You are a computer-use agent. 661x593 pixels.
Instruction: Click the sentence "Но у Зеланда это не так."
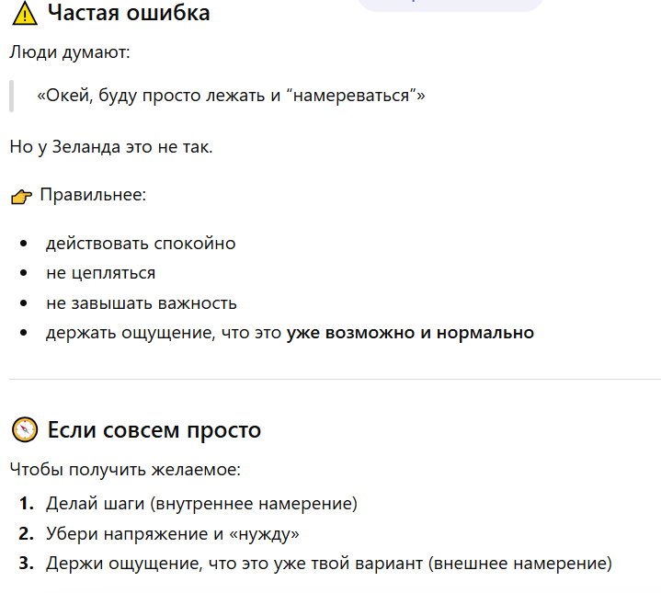(x=111, y=147)
